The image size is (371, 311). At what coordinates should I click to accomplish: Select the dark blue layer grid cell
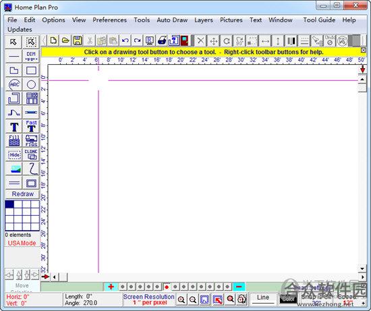click(9, 204)
